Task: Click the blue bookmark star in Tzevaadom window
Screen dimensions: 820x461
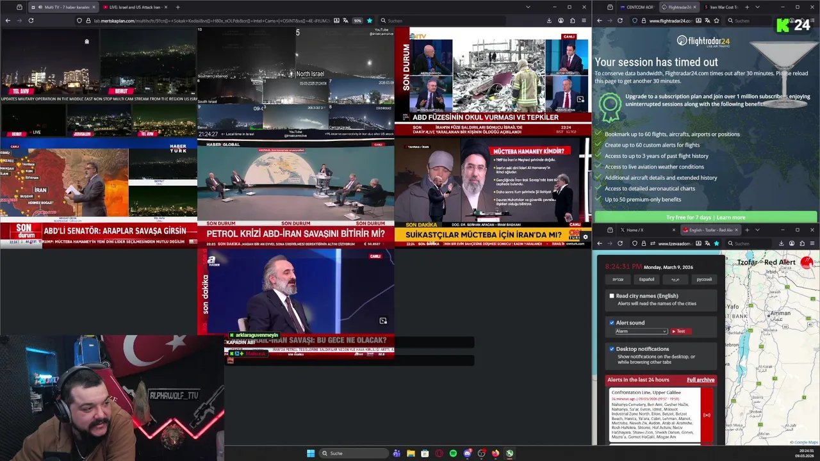Action: point(716,243)
